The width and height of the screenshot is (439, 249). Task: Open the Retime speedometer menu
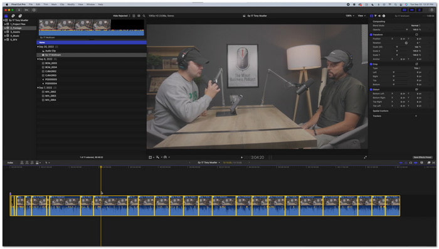166,157
